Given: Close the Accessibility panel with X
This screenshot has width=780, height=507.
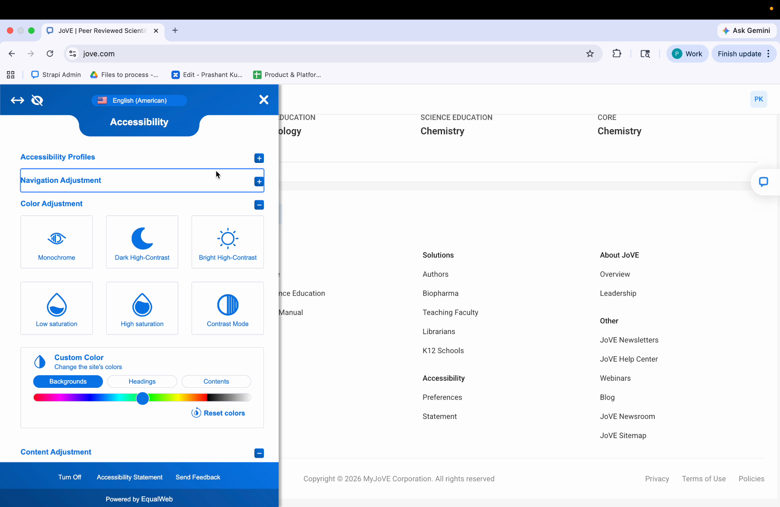Looking at the screenshot, I should (x=263, y=100).
